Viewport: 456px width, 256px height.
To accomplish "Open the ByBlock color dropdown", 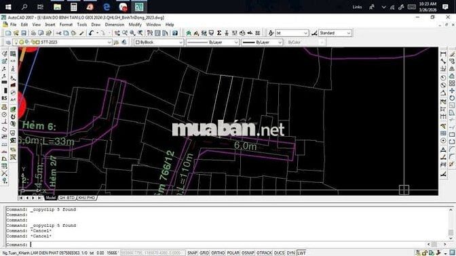I will 159,43.
